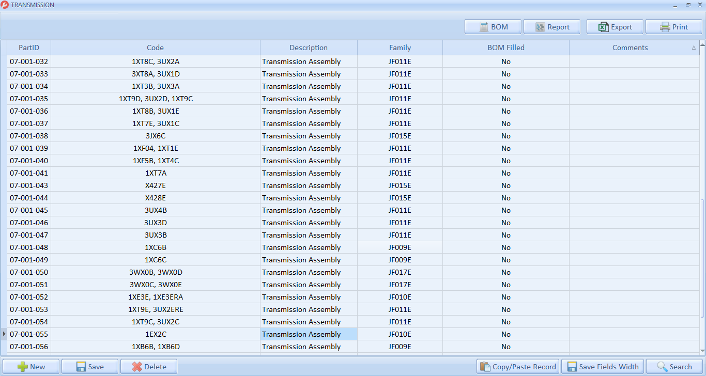Click code cell 1XE3E, 1XE3ERA
706x376 pixels.
(x=156, y=297)
